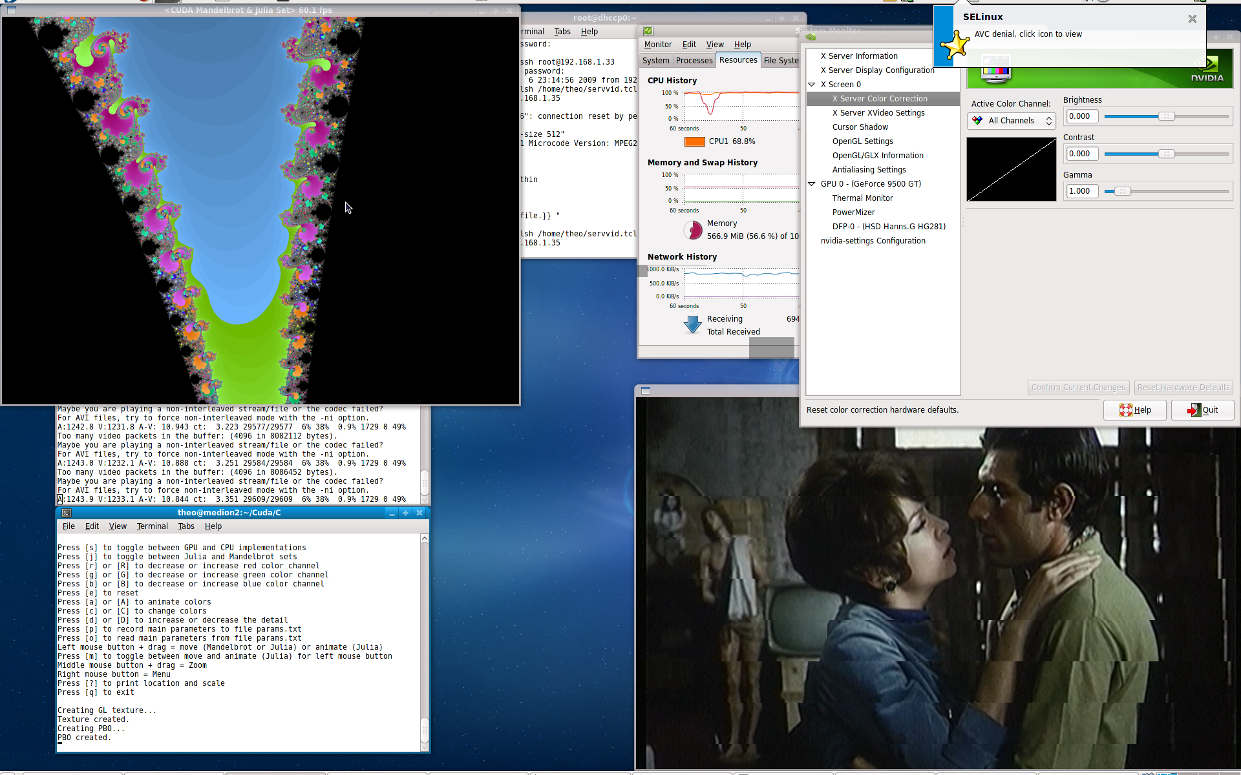The image size is (1241, 775).
Task: Click window menu icon of video player window
Action: pos(646,390)
